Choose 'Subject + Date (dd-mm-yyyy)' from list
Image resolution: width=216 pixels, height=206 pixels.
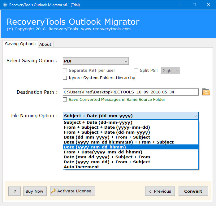131,122
